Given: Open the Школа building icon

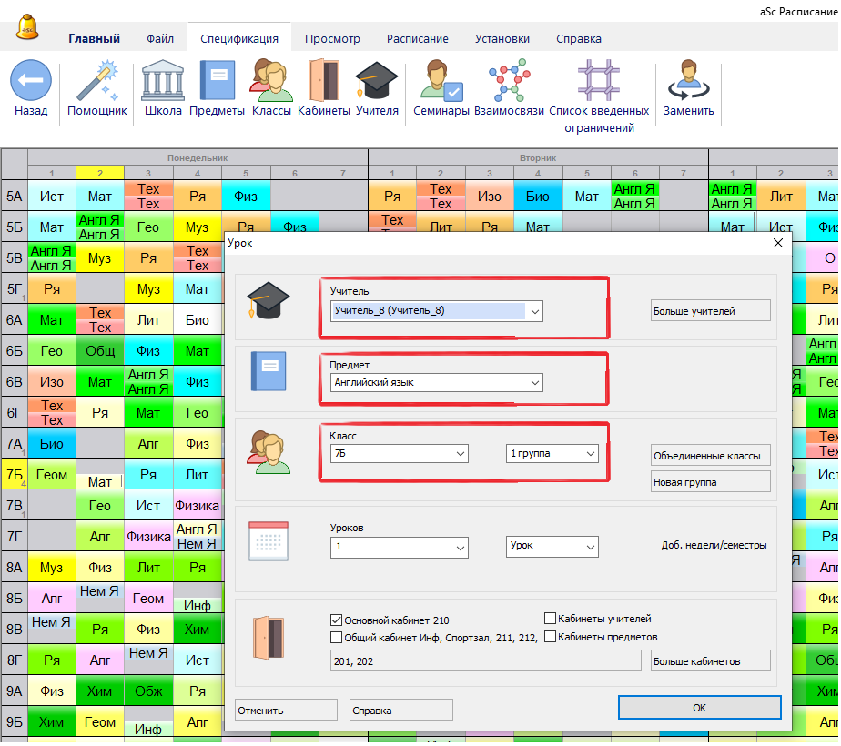Looking at the screenshot, I should point(163,81).
